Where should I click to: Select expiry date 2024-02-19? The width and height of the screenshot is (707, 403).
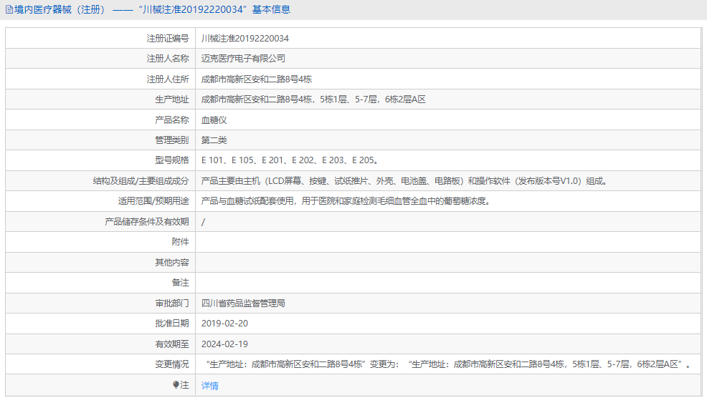(224, 344)
